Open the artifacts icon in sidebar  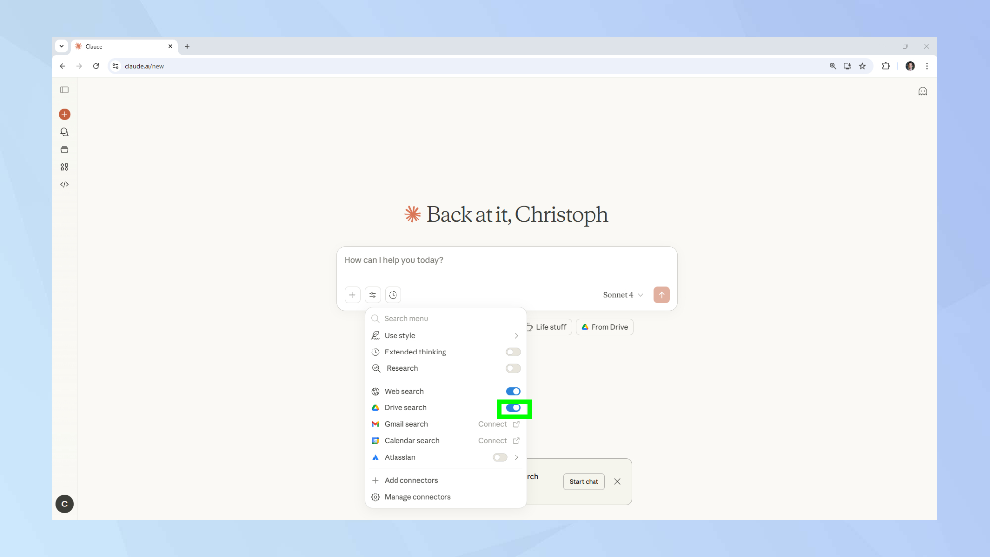(64, 167)
